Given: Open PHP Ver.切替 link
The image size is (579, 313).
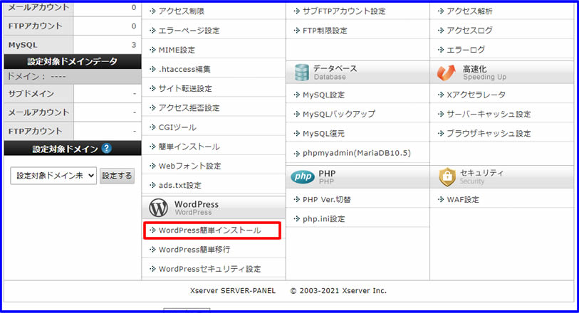Looking at the screenshot, I should pyautogui.click(x=327, y=199).
